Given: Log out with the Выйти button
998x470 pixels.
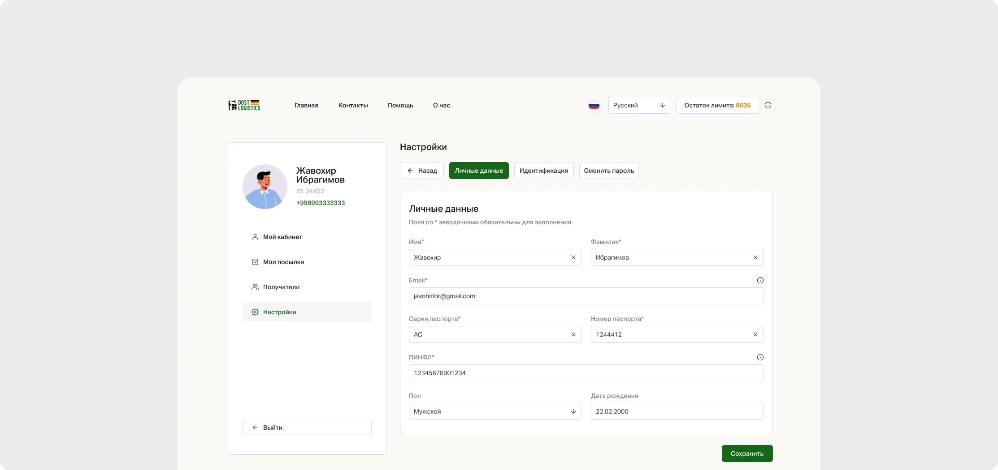Looking at the screenshot, I should point(307,427).
